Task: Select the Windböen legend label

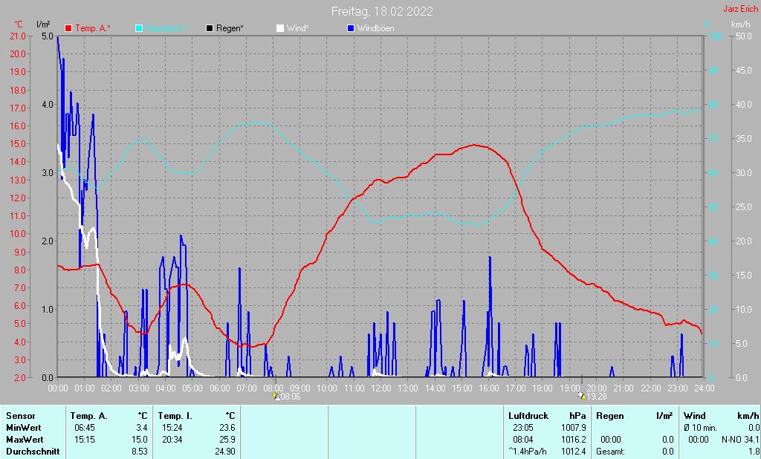Action: click(376, 28)
